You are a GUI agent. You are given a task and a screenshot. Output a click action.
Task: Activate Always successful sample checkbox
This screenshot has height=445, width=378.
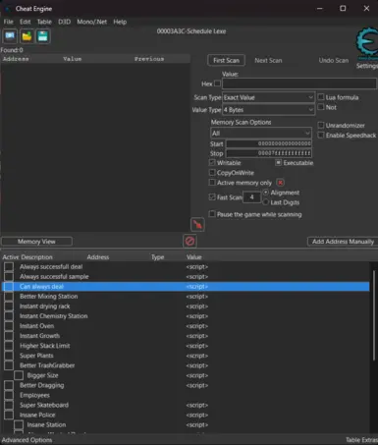9,276
